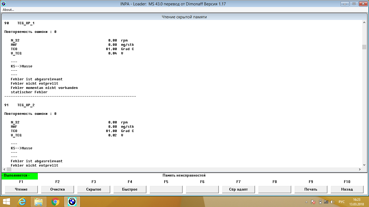Open Google Chrome from the taskbar
This screenshot has width=369, height=207.
click(x=55, y=201)
